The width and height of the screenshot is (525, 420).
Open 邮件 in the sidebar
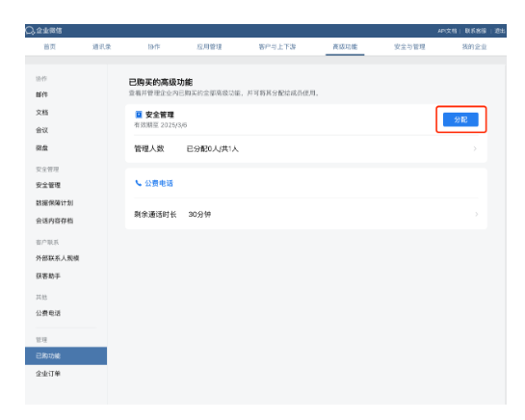pyautogui.click(x=41, y=94)
